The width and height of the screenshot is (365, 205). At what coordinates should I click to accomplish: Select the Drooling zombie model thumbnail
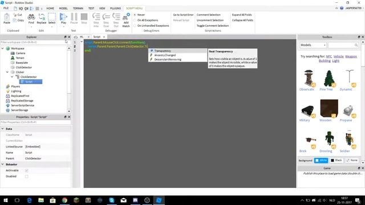pyautogui.click(x=329, y=139)
